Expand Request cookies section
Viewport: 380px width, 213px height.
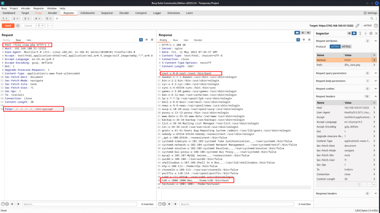click(x=376, y=89)
